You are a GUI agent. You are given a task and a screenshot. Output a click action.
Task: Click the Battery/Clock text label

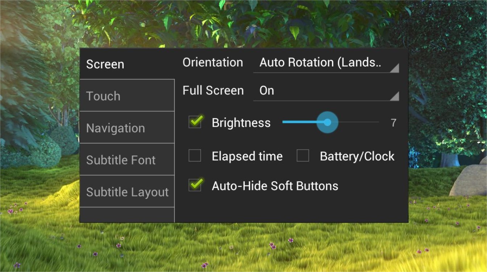(357, 157)
